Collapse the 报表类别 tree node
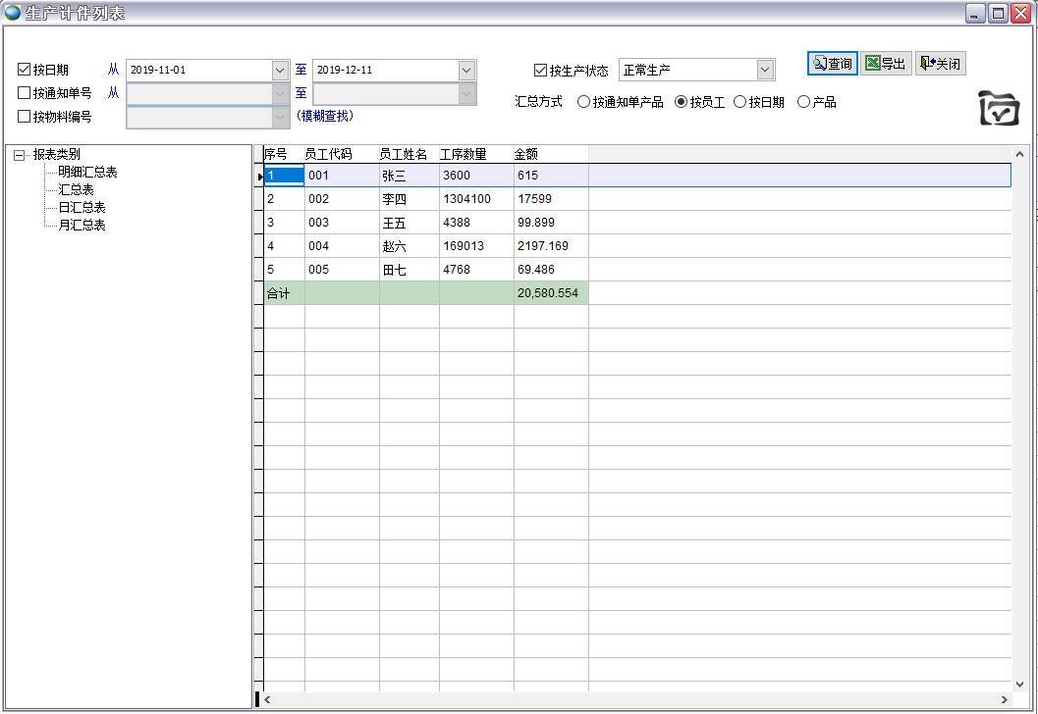This screenshot has width=1038, height=714. click(x=20, y=155)
